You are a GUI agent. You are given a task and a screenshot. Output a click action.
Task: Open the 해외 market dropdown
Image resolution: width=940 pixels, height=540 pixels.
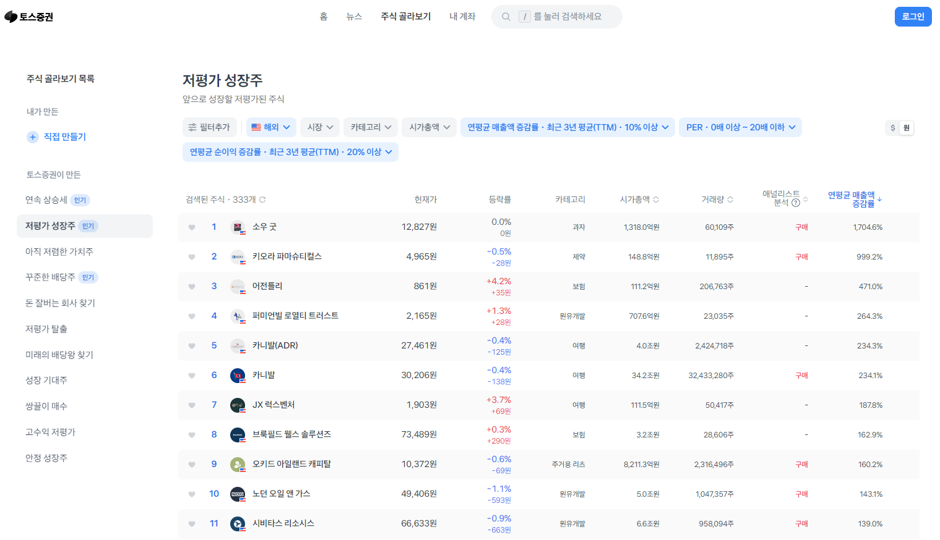tap(271, 127)
